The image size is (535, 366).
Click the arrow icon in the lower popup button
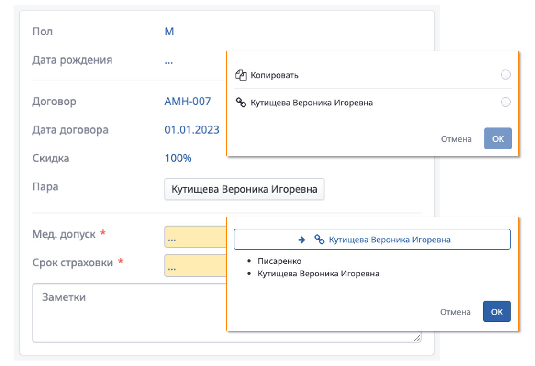[x=301, y=240]
